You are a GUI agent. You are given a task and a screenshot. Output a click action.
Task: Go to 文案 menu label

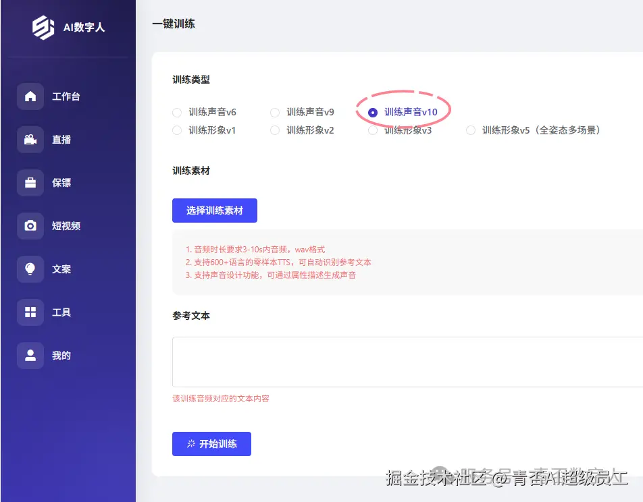coord(61,269)
